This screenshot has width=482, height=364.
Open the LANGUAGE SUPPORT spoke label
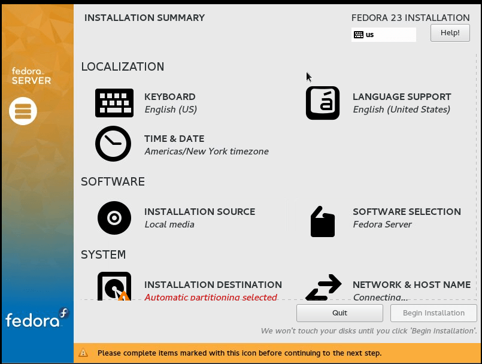[402, 96]
